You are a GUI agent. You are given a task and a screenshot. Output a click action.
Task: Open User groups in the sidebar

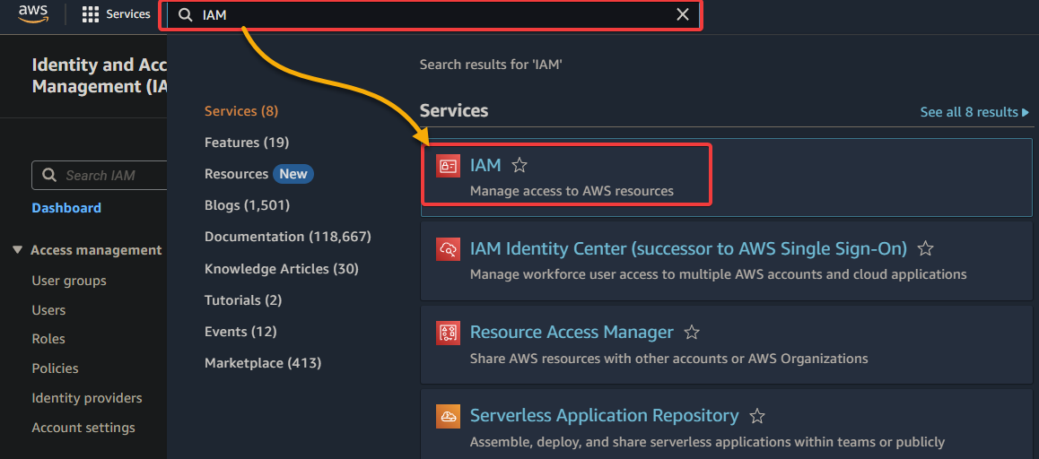click(x=69, y=281)
